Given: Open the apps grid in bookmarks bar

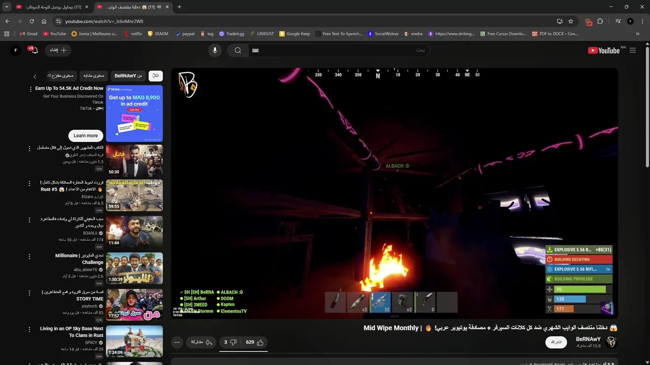Looking at the screenshot, I should 7,33.
